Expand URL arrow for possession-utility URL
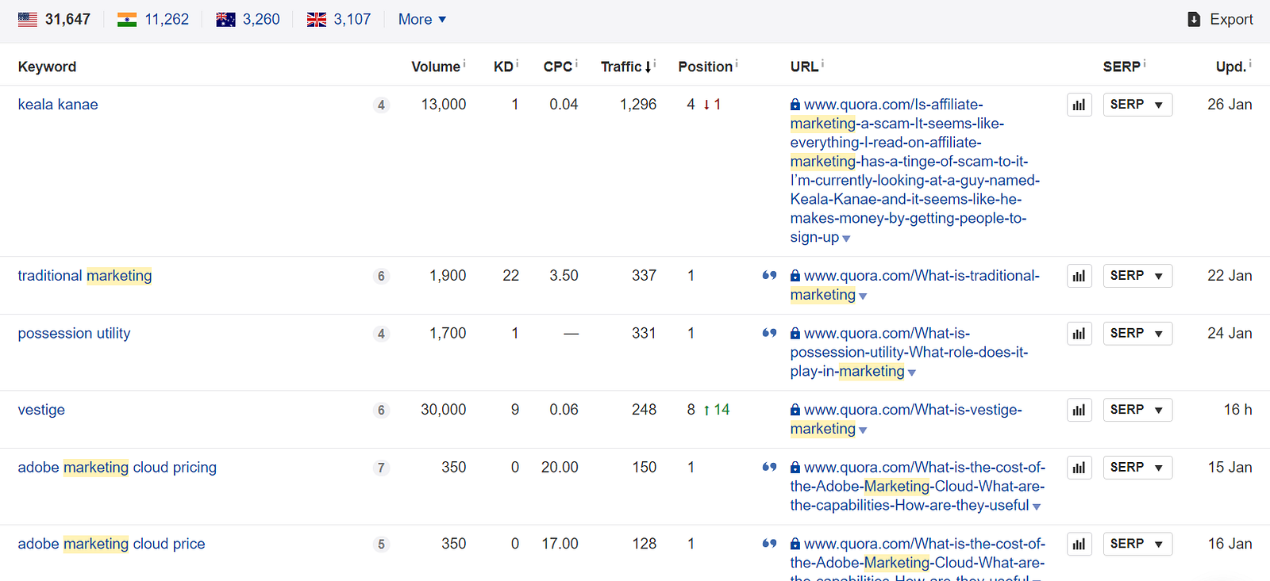The width and height of the screenshot is (1270, 581). (x=912, y=373)
